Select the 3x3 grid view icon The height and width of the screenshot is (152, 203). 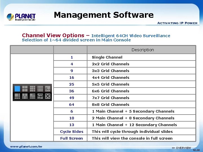[x=32, y=89]
